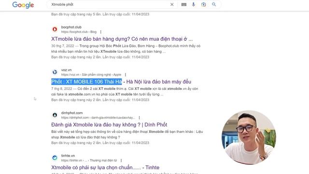Click the voz.vn site name

click(67, 70)
